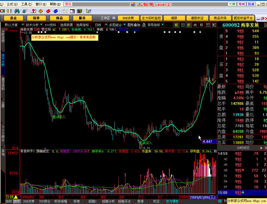
Task: Expand the 默认方案 dropdown arrow
Action: pyautogui.click(x=23, y=25)
